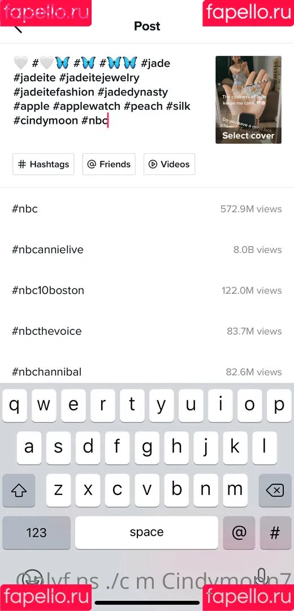Tap the m key on keyboard
The image size is (294, 611).
click(x=235, y=490)
